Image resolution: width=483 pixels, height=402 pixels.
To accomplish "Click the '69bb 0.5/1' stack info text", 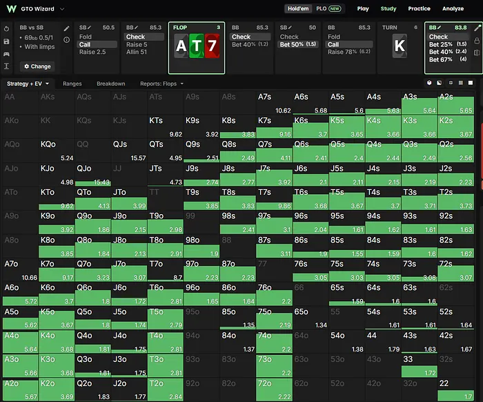I will pos(39,37).
